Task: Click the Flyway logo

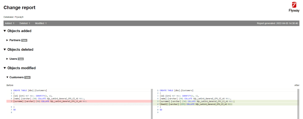Action: 294,6
